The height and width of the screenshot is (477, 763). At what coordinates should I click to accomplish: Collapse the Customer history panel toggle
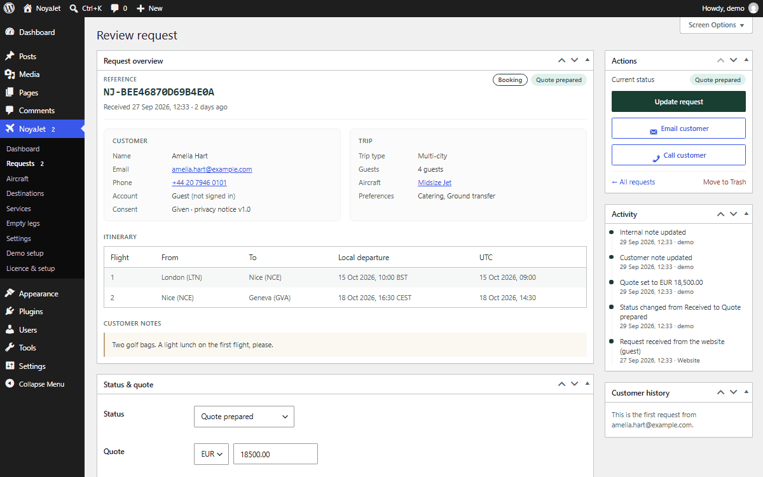(x=746, y=392)
